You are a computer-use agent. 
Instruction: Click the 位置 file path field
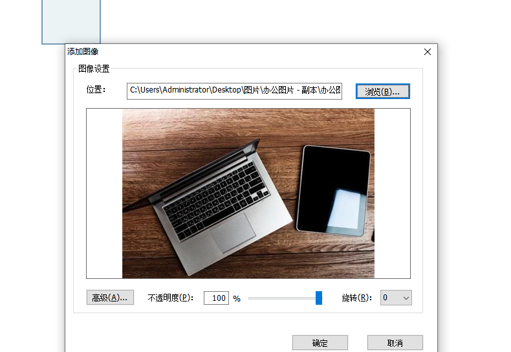[x=234, y=91]
